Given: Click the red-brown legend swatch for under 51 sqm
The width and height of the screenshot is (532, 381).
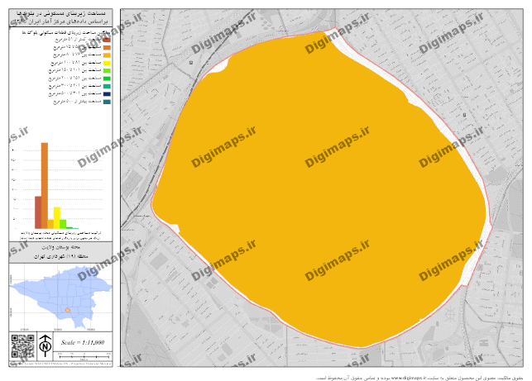Looking at the screenshot, I should click(107, 40).
